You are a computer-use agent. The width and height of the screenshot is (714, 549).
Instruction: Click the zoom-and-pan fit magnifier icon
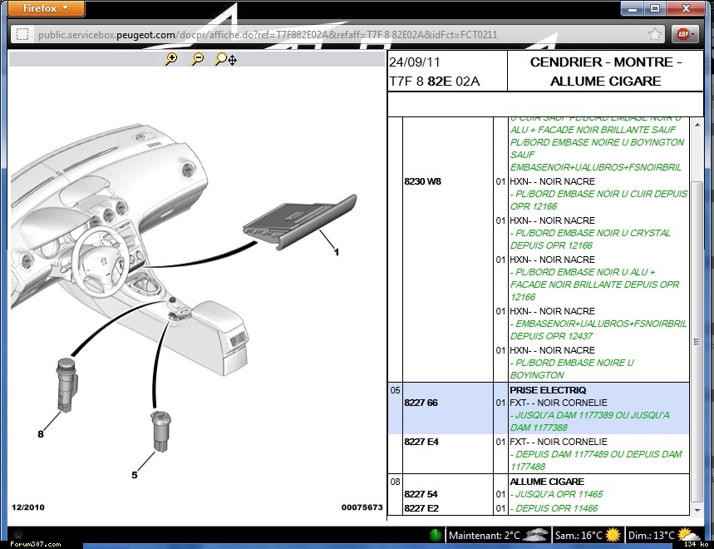pos(225,59)
